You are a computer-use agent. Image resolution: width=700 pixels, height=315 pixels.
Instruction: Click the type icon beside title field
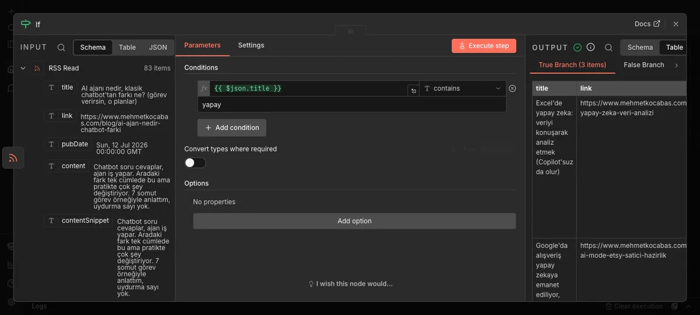coord(51,87)
